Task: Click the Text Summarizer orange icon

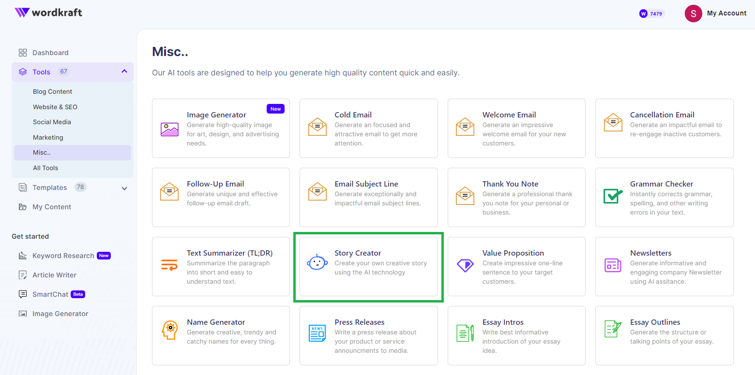Action: pyautogui.click(x=169, y=265)
